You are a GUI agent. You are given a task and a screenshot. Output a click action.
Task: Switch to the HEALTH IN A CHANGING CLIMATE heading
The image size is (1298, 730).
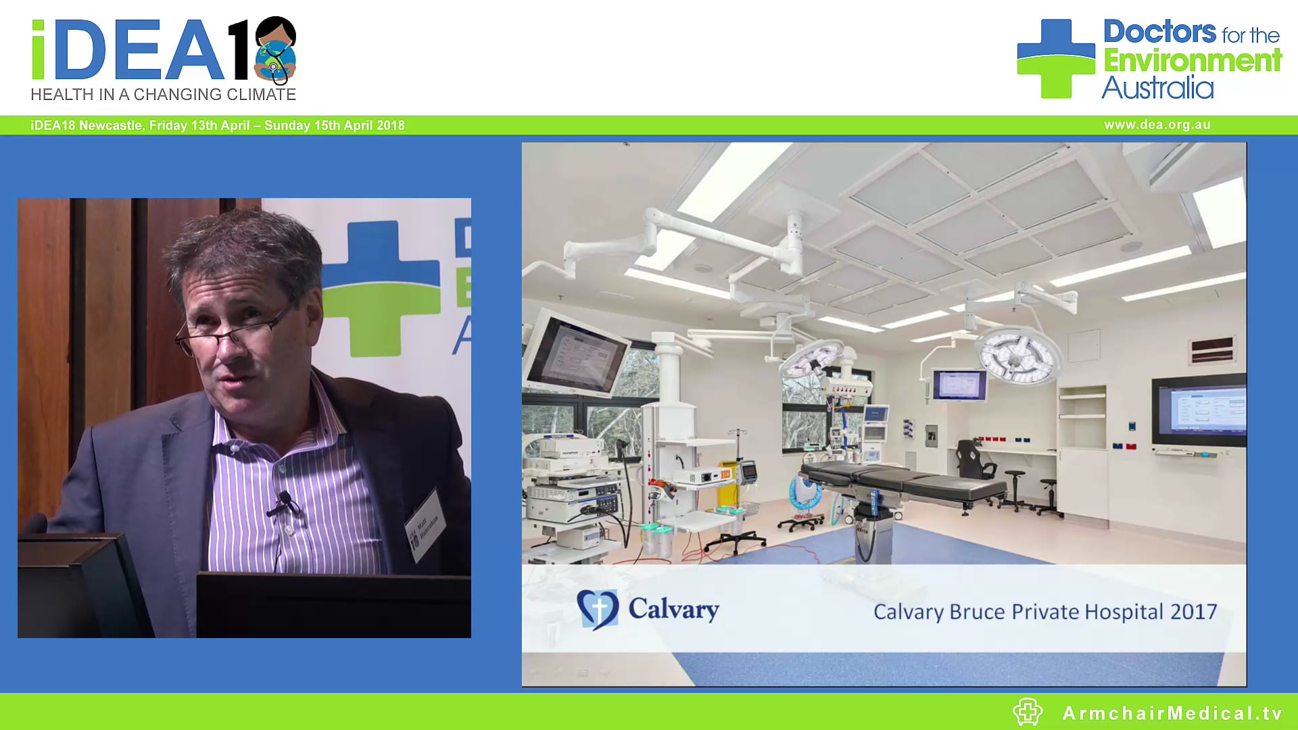point(162,95)
